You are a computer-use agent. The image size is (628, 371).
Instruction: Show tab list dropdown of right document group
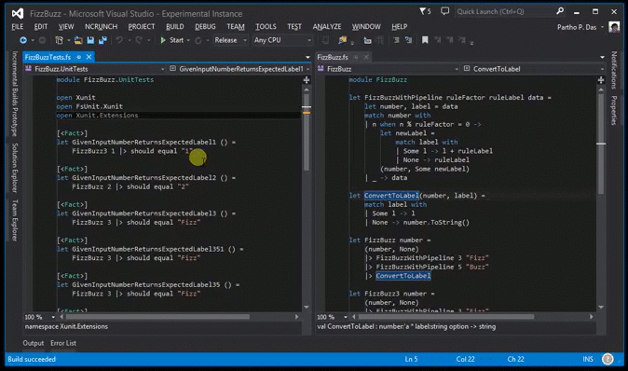click(x=602, y=57)
